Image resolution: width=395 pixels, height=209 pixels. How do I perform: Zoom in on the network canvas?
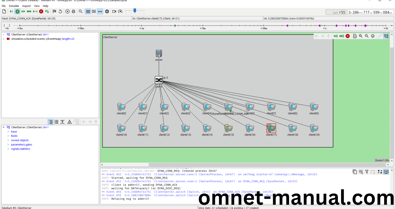361,36
